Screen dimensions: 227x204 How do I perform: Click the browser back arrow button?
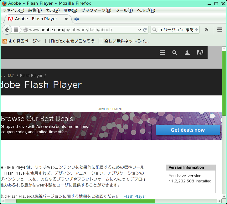[x=7, y=30]
